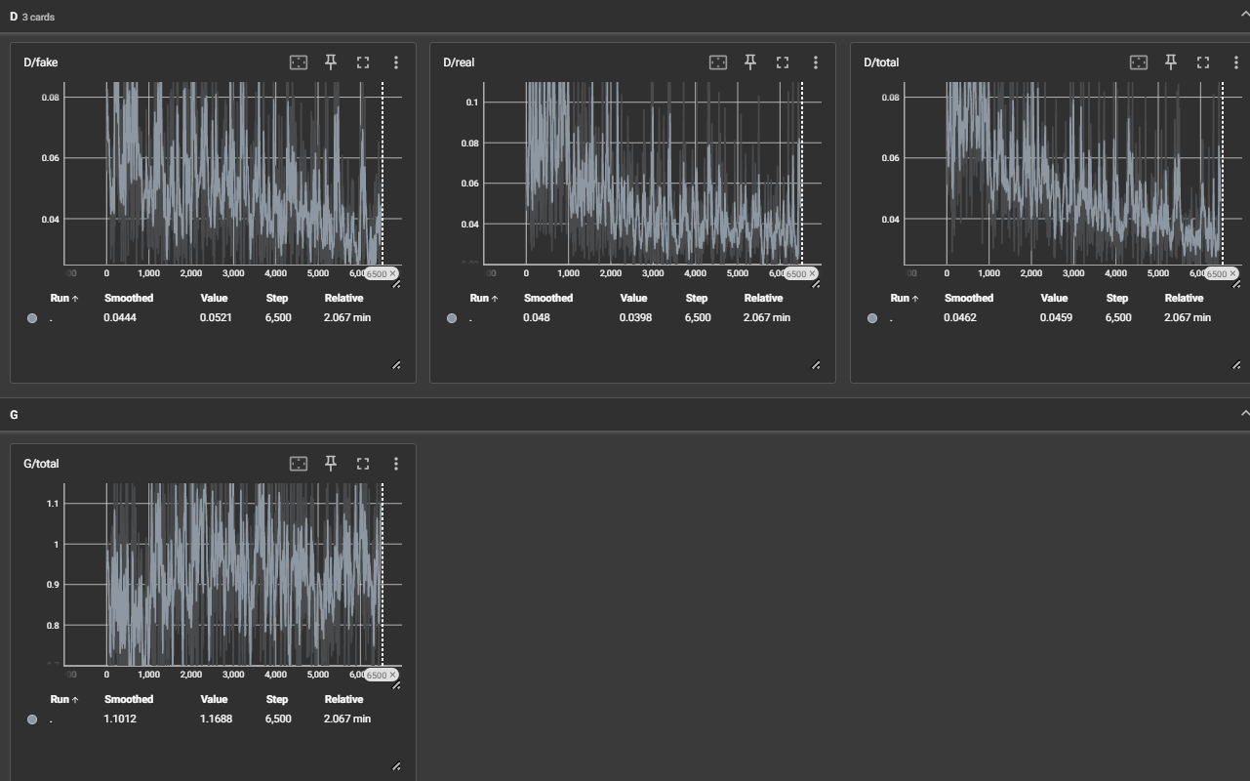Click the step marker line in D/fake chart
1250x781 pixels.
383,173
